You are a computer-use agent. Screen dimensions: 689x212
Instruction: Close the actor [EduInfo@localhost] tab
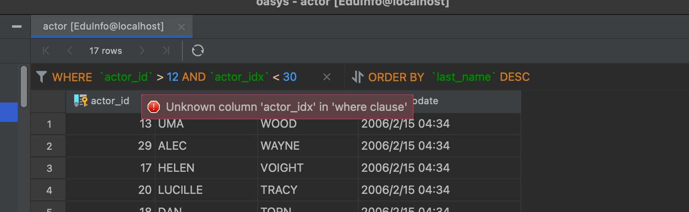[182, 27]
